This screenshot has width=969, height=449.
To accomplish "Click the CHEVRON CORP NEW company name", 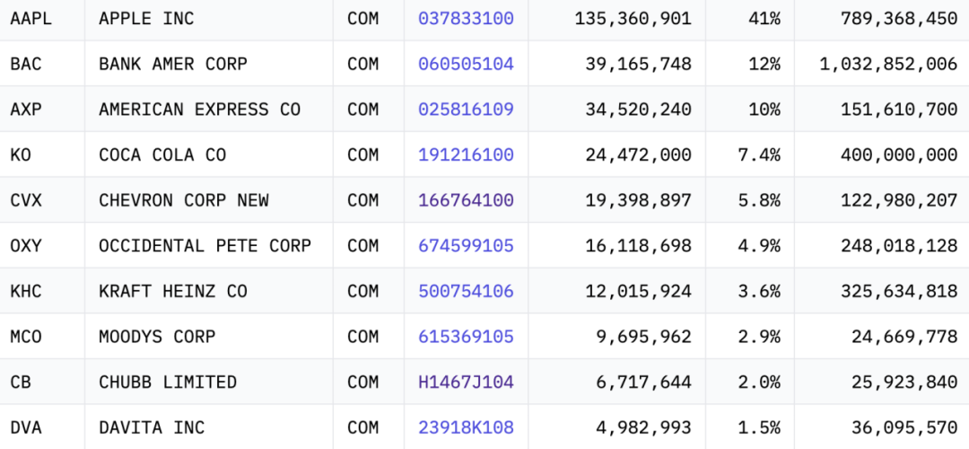I will (184, 200).
